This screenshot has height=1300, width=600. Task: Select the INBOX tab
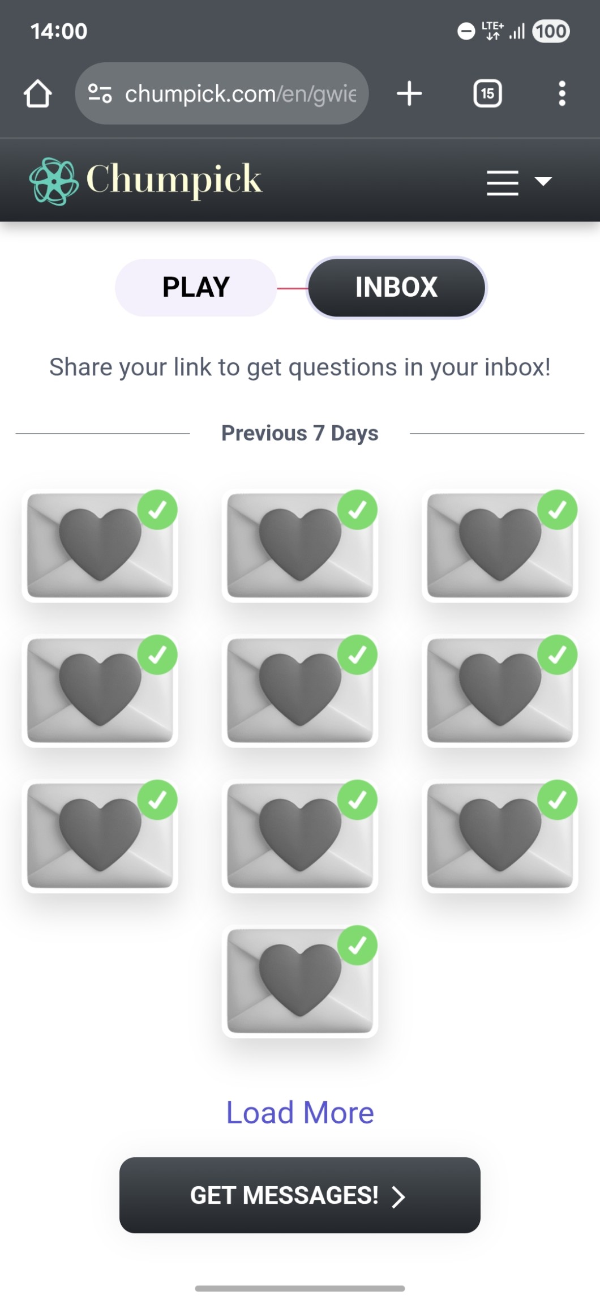pos(396,288)
